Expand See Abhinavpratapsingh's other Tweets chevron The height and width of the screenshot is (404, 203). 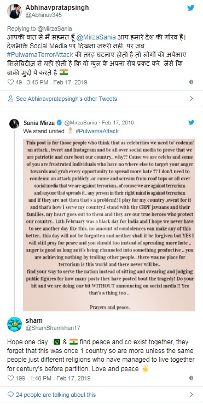coord(191,99)
